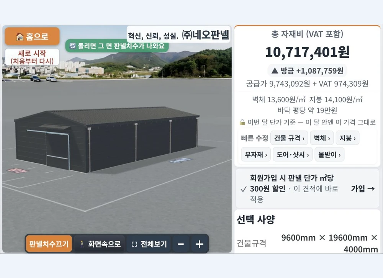Toggle 판넬치수끄기 button
This screenshot has width=383, height=278.
point(49,244)
